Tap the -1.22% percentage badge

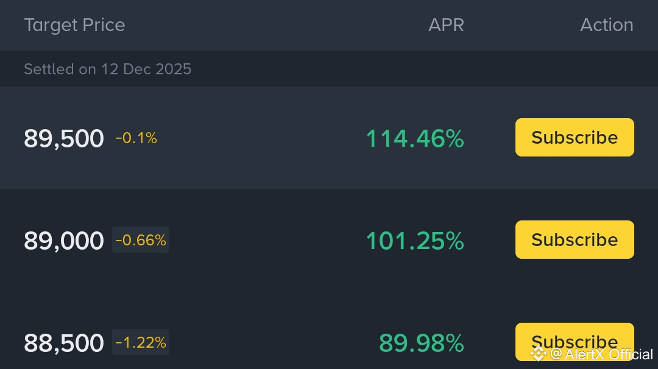point(141,342)
